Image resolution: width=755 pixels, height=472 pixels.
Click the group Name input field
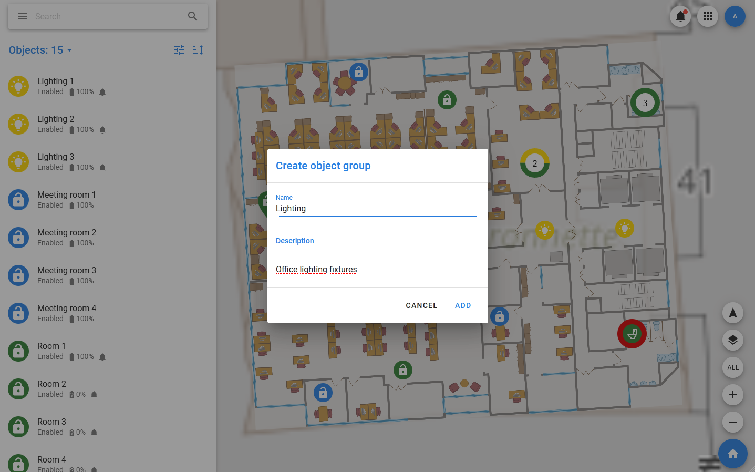[377, 209]
